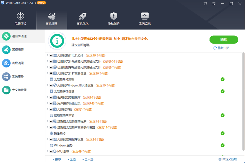Viewport: 245px width, 163px height.
Task: Expand the 无效的插件以及组件 row
Action: pyautogui.click(x=47, y=55)
